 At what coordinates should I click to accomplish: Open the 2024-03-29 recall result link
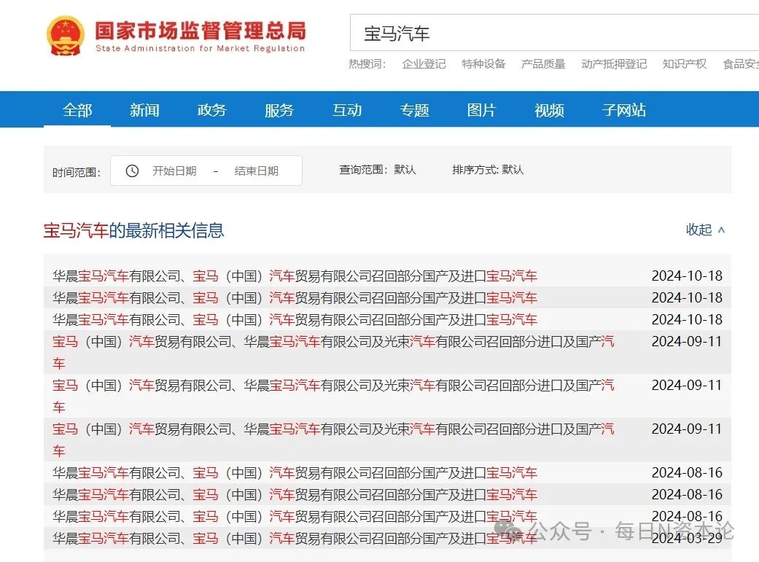pos(295,538)
